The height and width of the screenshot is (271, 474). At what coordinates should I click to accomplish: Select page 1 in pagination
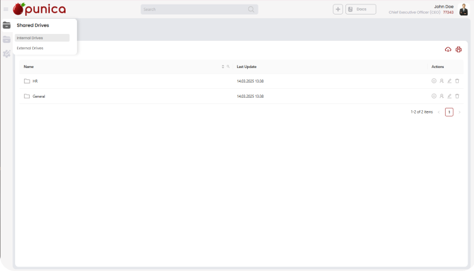[x=449, y=112]
